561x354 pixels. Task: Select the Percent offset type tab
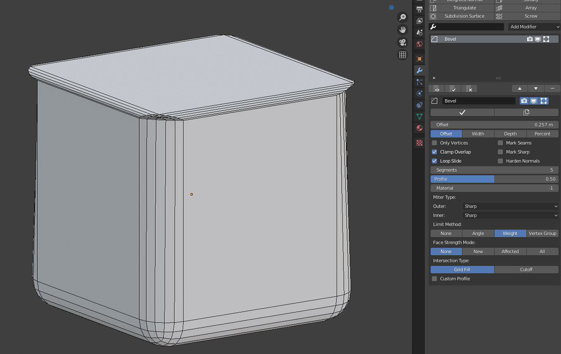(542, 134)
